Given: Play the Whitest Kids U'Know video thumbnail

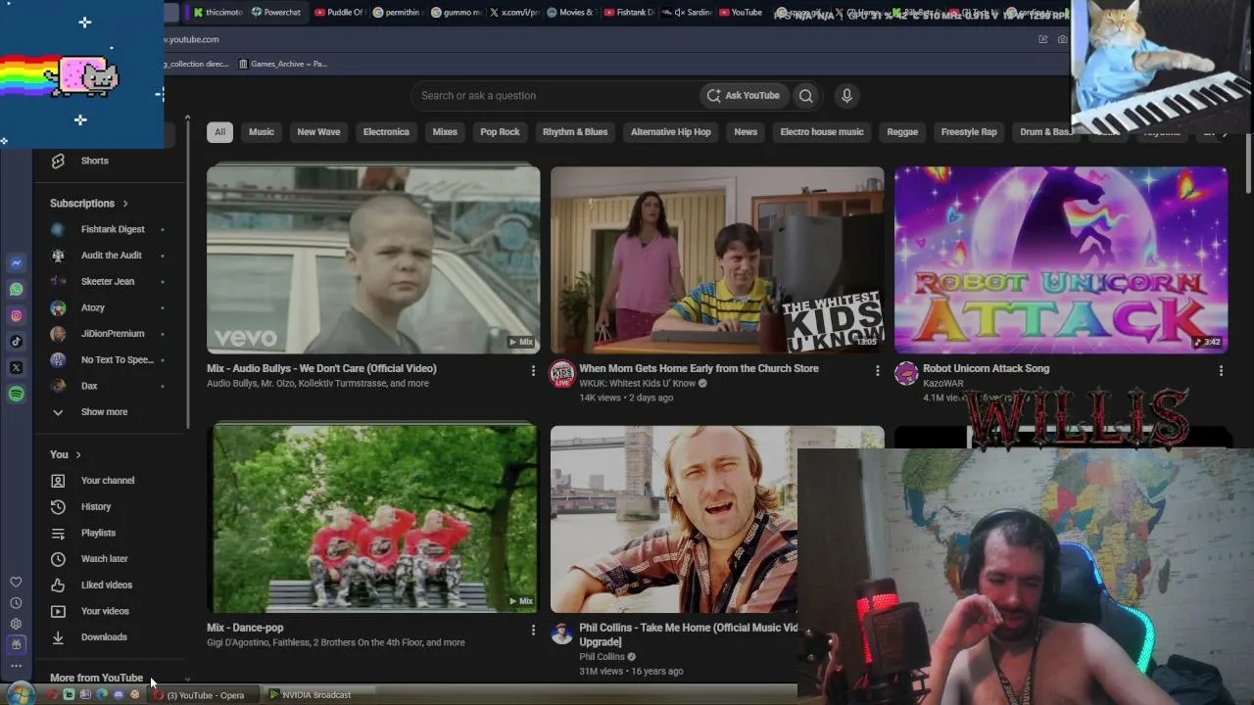Looking at the screenshot, I should click(717, 259).
